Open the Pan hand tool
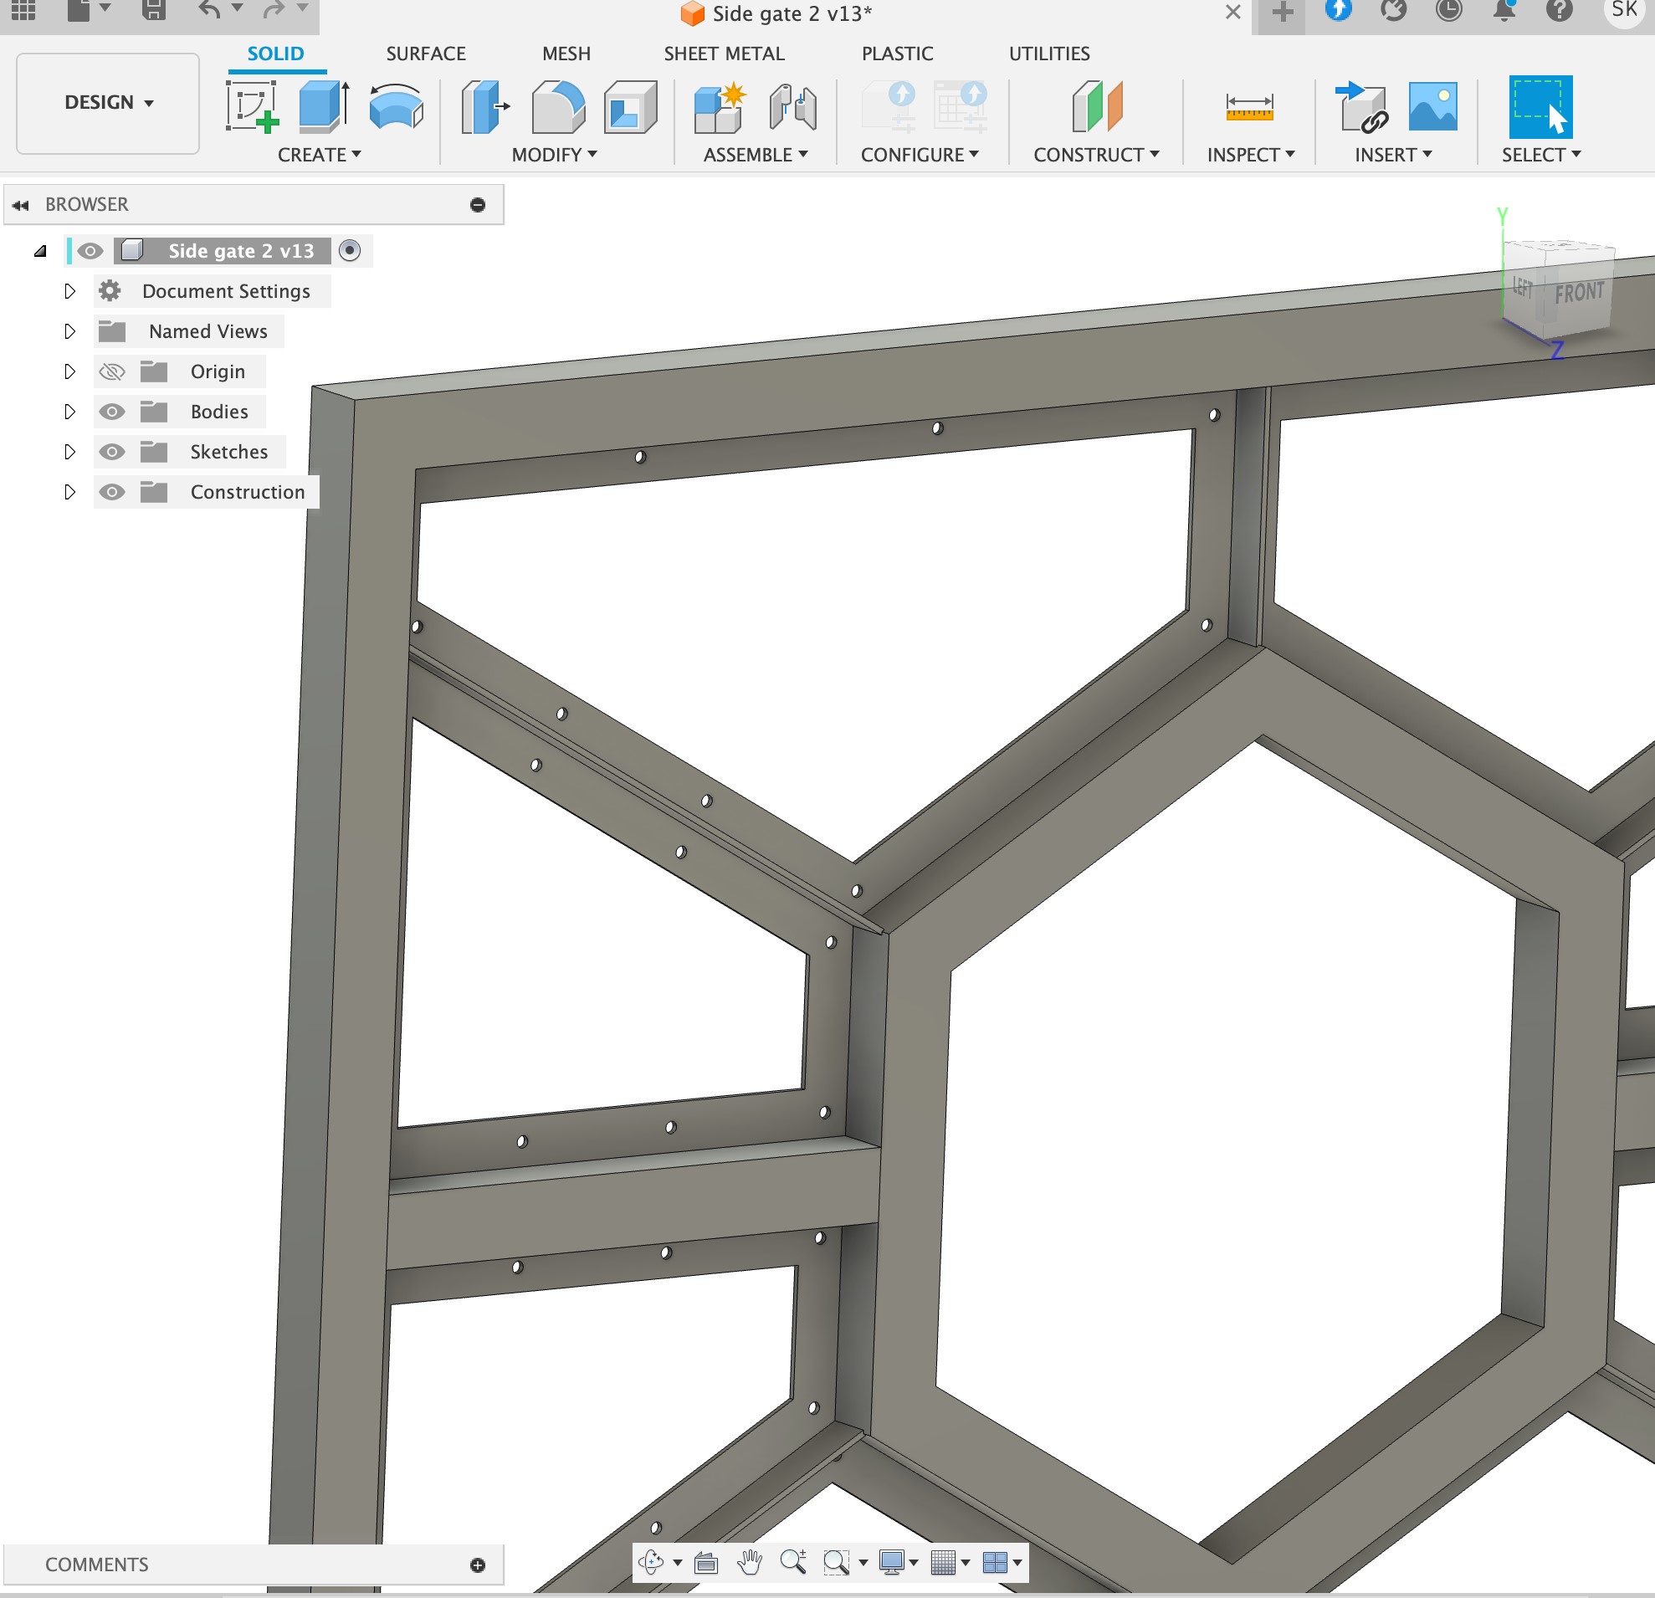 click(x=749, y=1563)
